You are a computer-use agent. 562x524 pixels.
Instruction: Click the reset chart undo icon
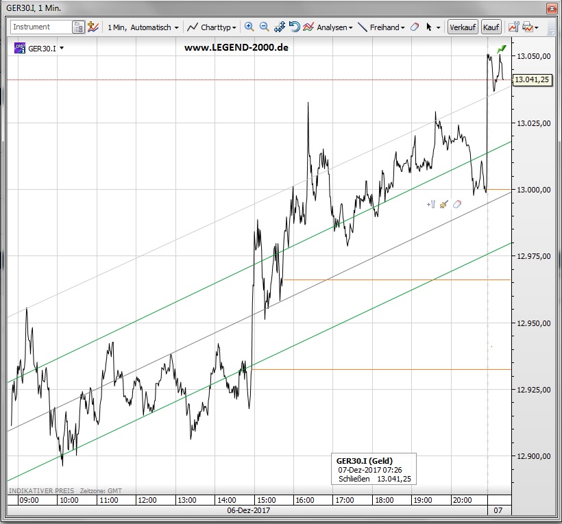click(x=294, y=27)
